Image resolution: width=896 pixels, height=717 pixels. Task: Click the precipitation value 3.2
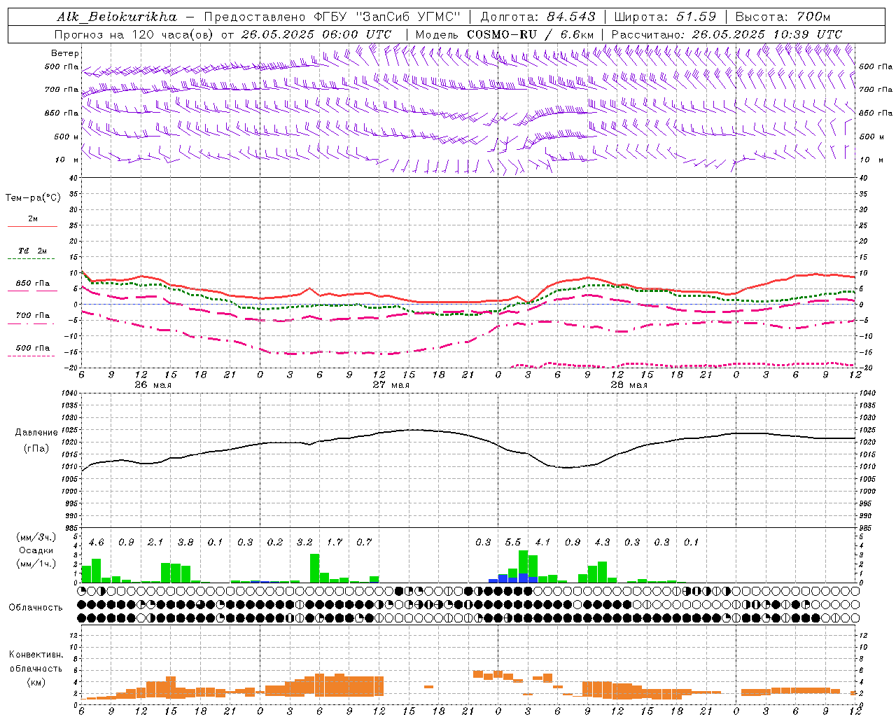click(304, 542)
